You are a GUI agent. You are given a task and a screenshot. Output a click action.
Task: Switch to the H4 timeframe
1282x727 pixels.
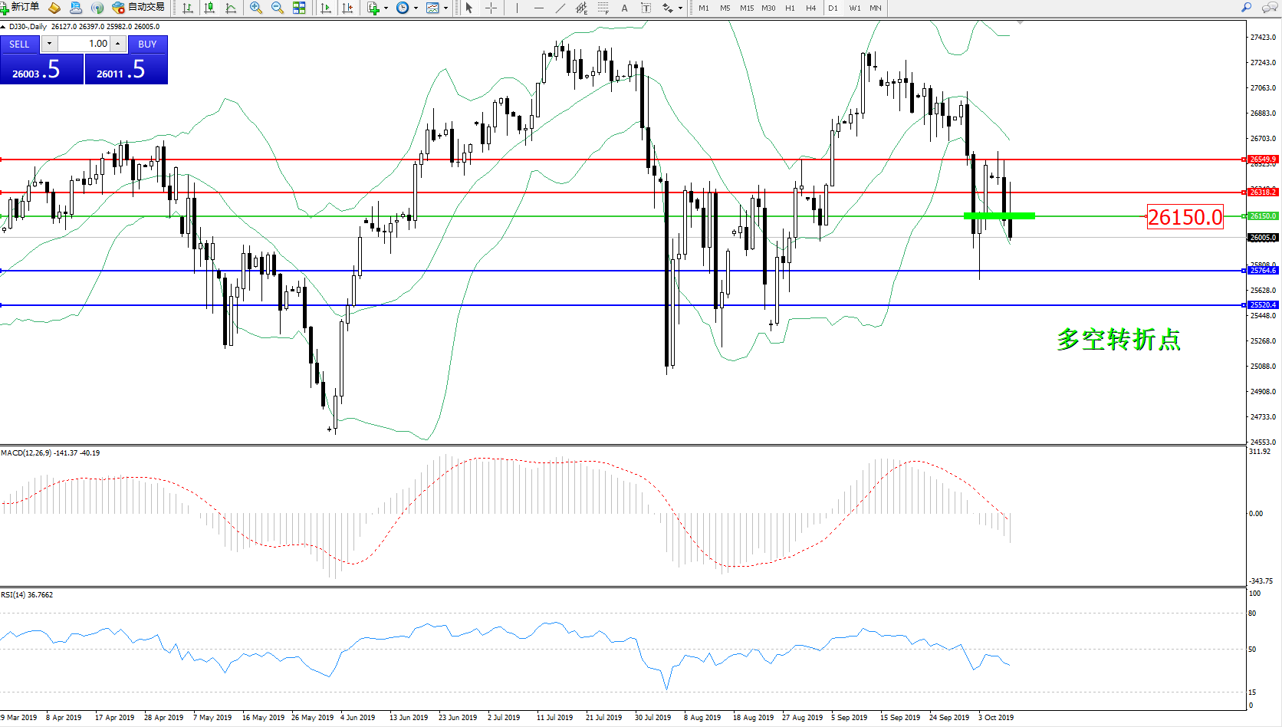pos(810,8)
